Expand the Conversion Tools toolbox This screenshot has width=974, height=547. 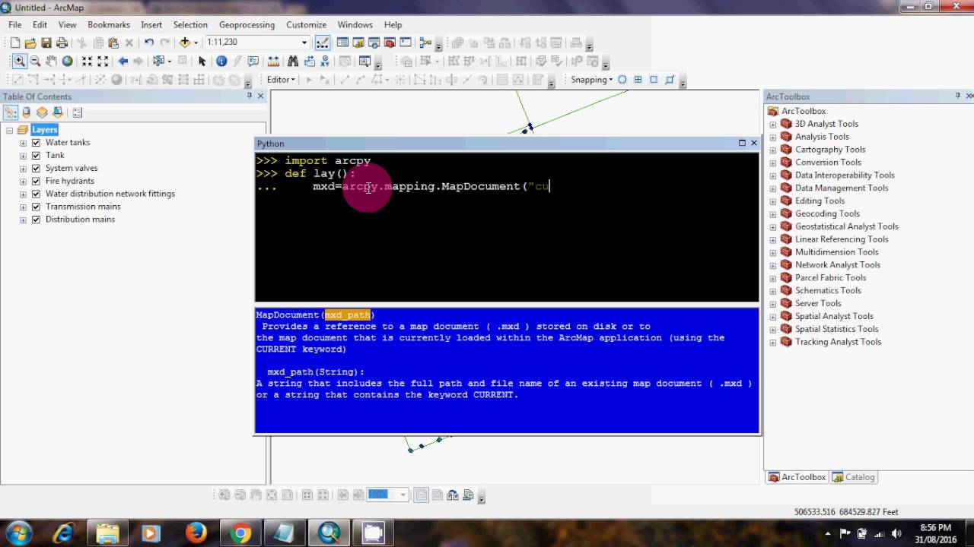tap(773, 163)
